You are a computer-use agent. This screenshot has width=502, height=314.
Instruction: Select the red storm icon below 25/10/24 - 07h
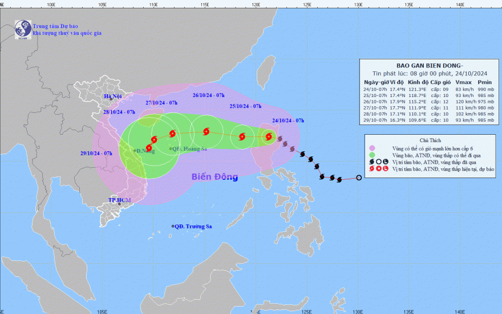[x=242, y=137]
